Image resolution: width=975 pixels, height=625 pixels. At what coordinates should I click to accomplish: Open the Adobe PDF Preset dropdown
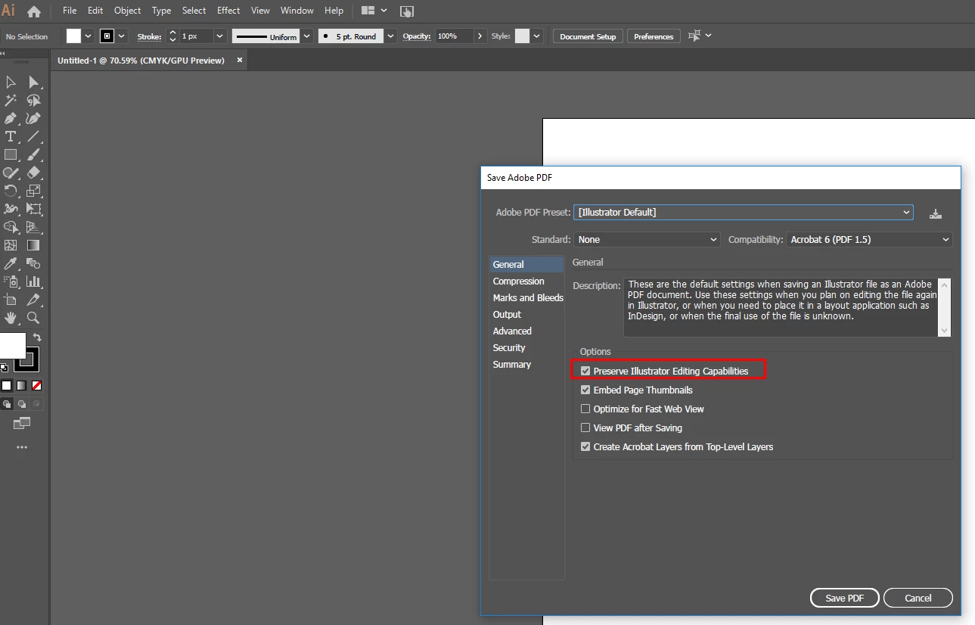[x=744, y=213]
